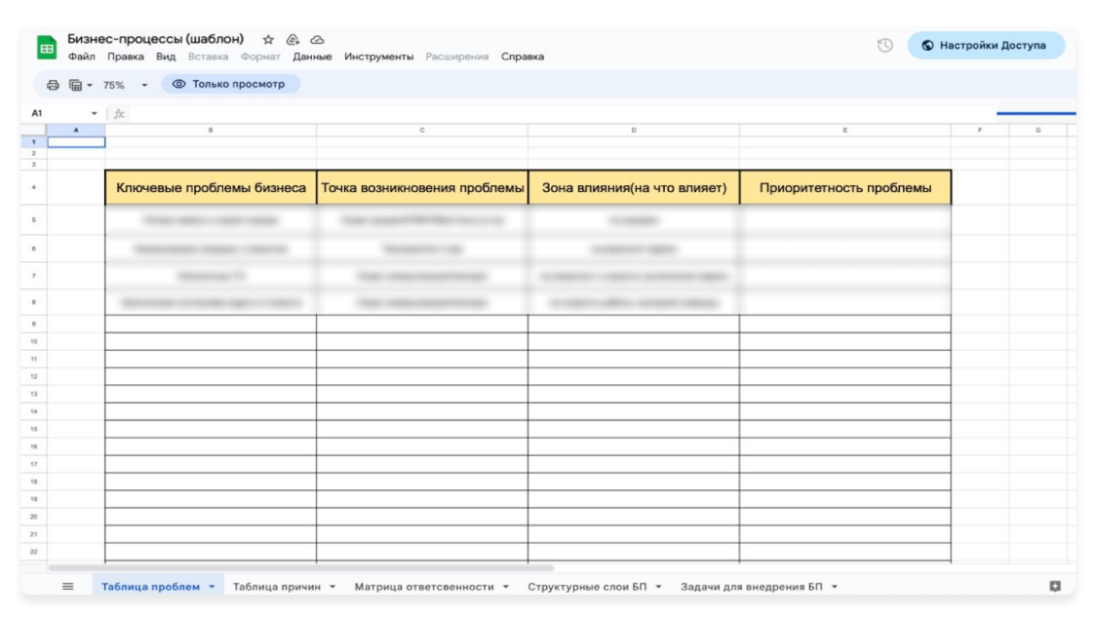This screenshot has width=1096, height=618.
Task: Switch to the Таблица причин sheet
Action: pyautogui.click(x=277, y=587)
